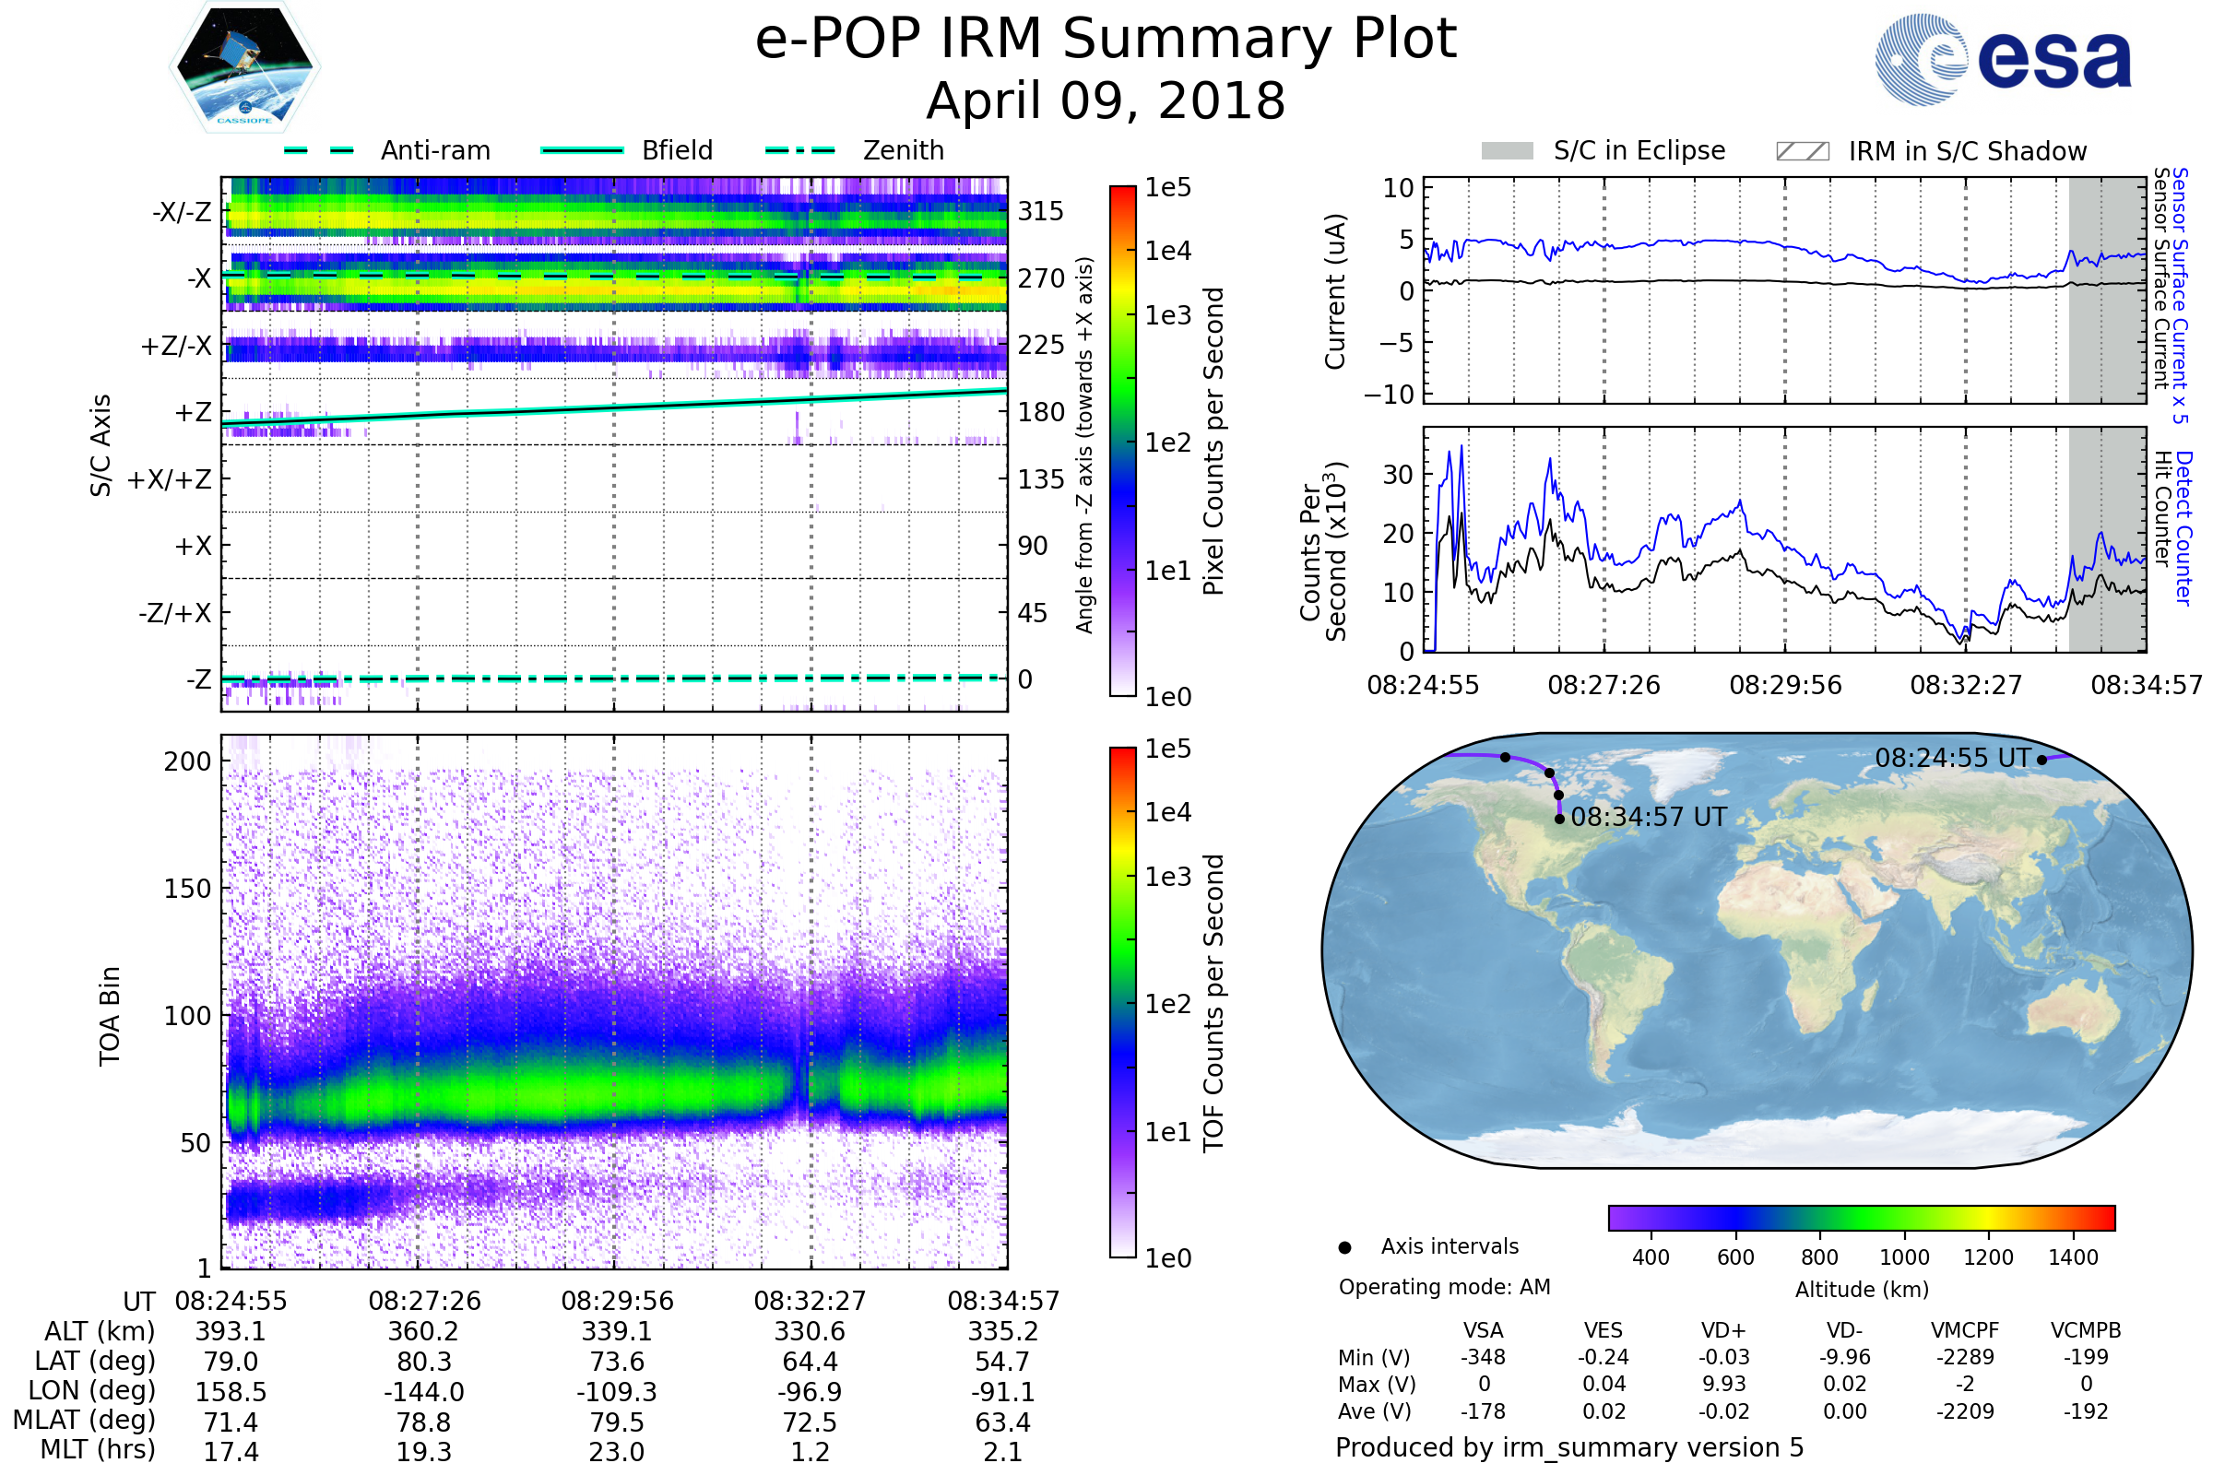Click the Operating mode: AM text
The width and height of the screenshot is (2213, 1475).
click(1444, 1287)
